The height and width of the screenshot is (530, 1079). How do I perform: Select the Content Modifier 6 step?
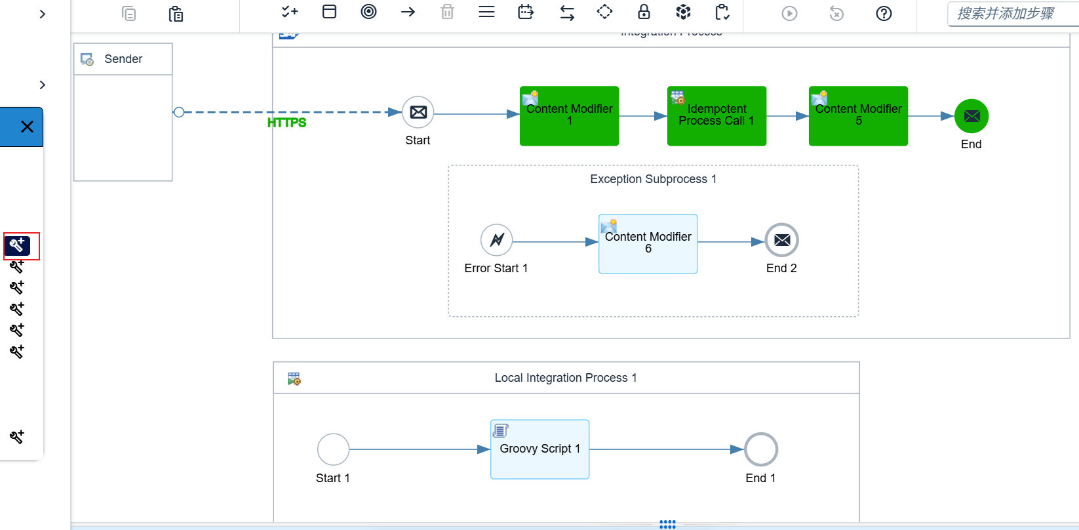(648, 243)
